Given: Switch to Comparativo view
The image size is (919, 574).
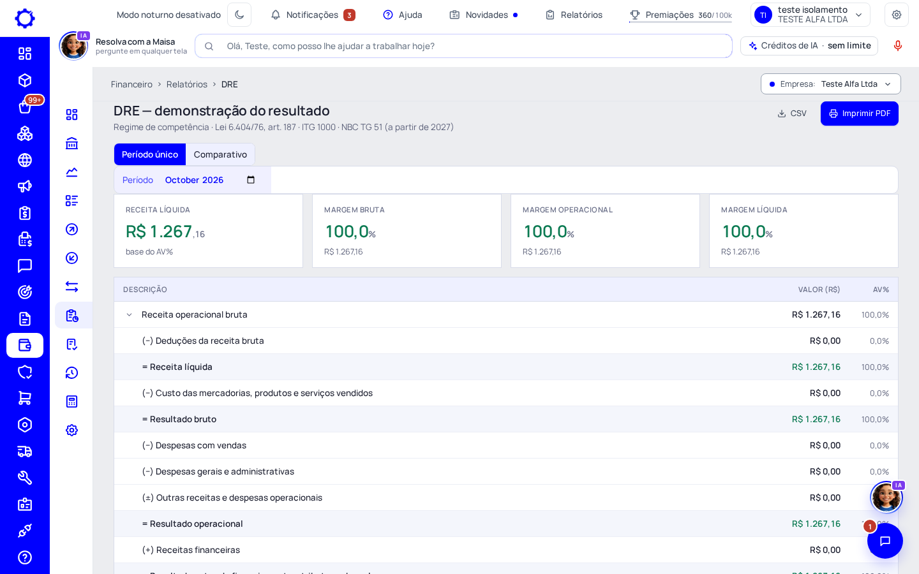Looking at the screenshot, I should coord(220,154).
